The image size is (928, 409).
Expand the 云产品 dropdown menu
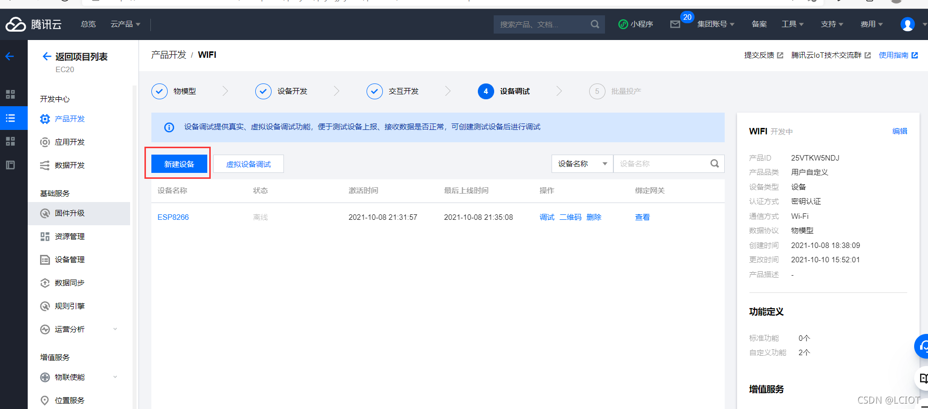tap(125, 24)
